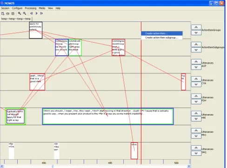
Task: Move ActionItemSubgroups row up
Action: 196,44
